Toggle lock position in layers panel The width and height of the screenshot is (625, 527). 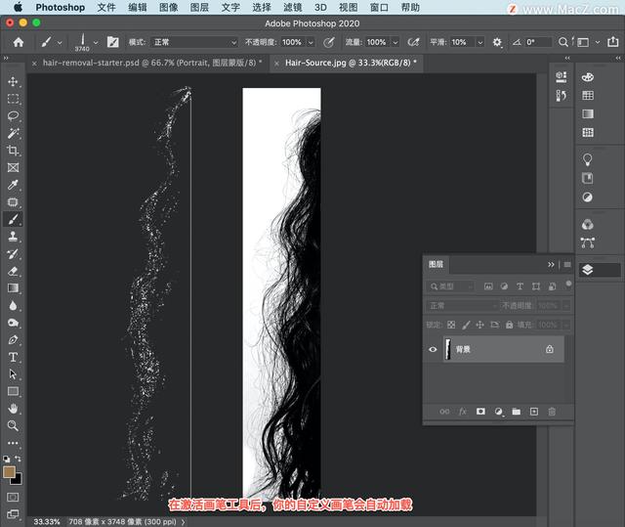click(479, 325)
